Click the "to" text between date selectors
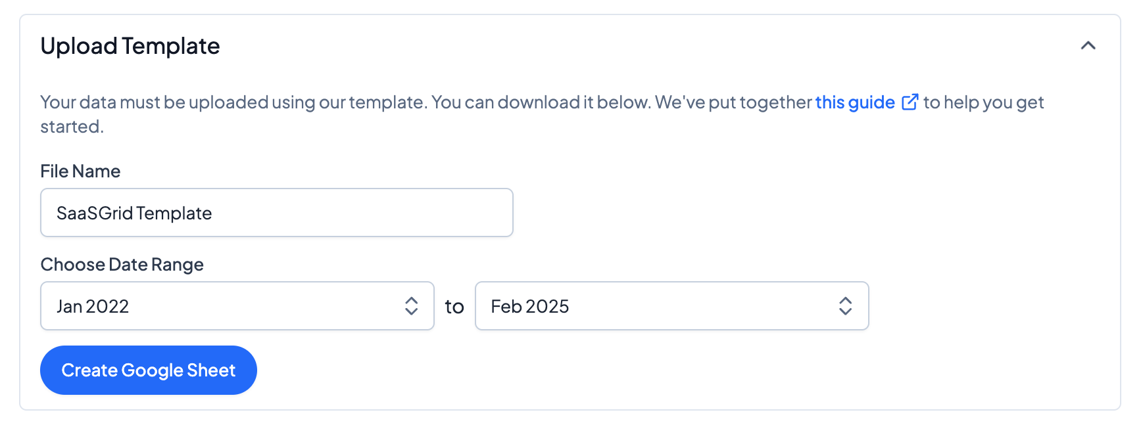Screen dimensions: 1143x427 (x=454, y=307)
